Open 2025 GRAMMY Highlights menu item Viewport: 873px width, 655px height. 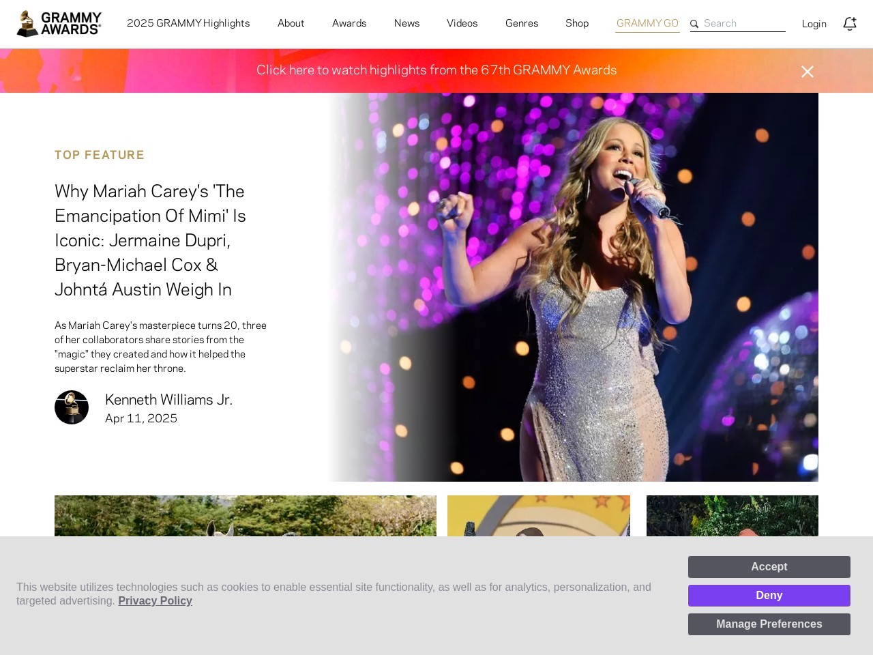point(188,23)
